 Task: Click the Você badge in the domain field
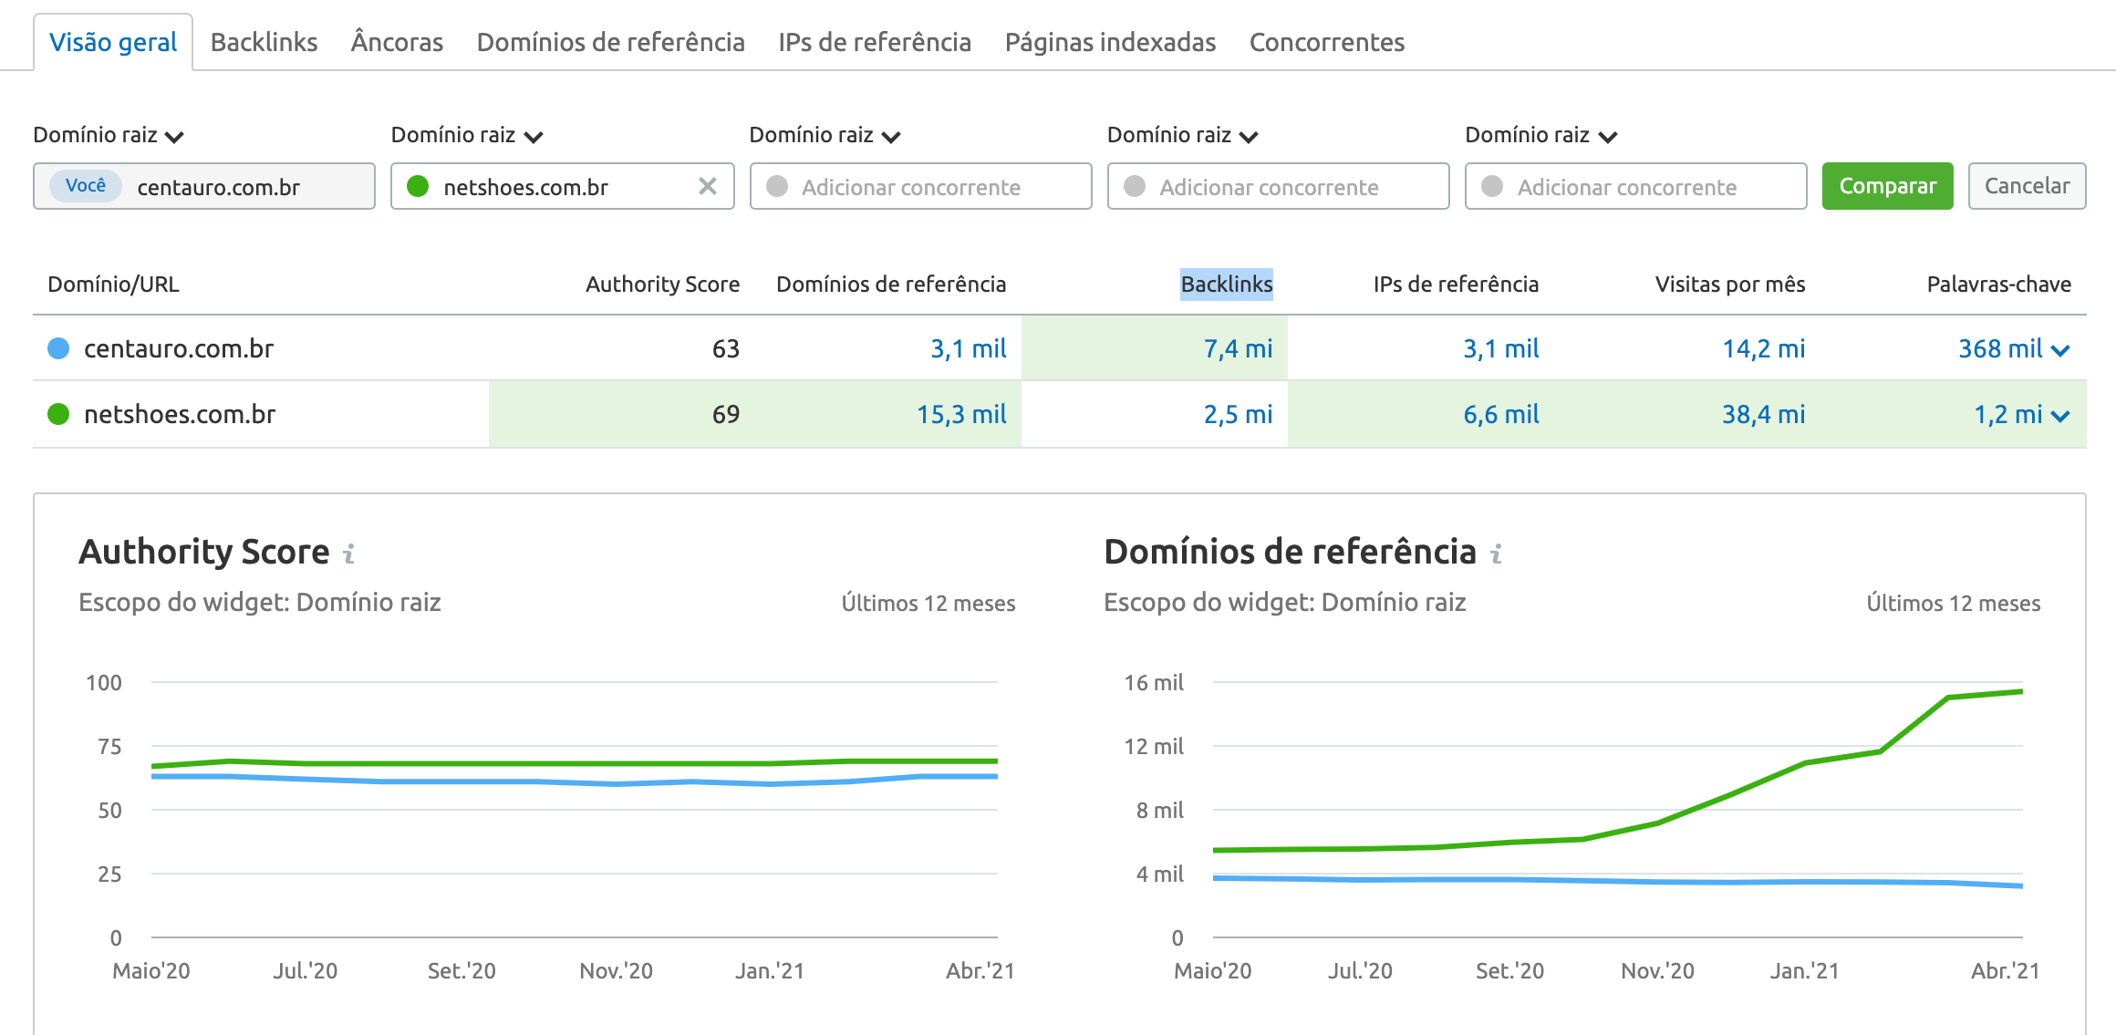coord(86,185)
